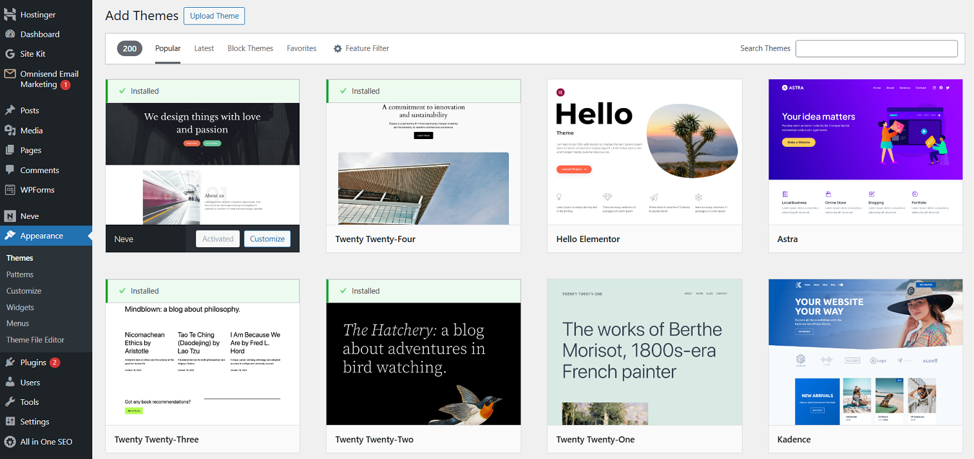Switch to the Block Themes tab
The width and height of the screenshot is (974, 459).
pos(250,48)
